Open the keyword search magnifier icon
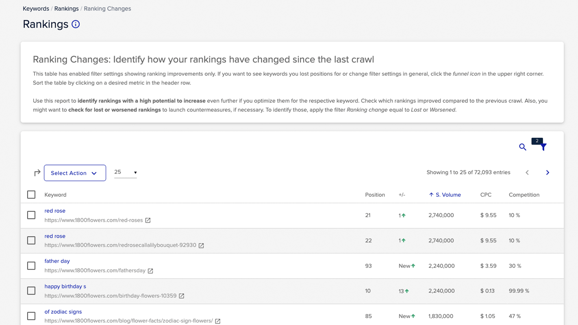Screen dimensions: 578x325 pyautogui.click(x=523, y=147)
